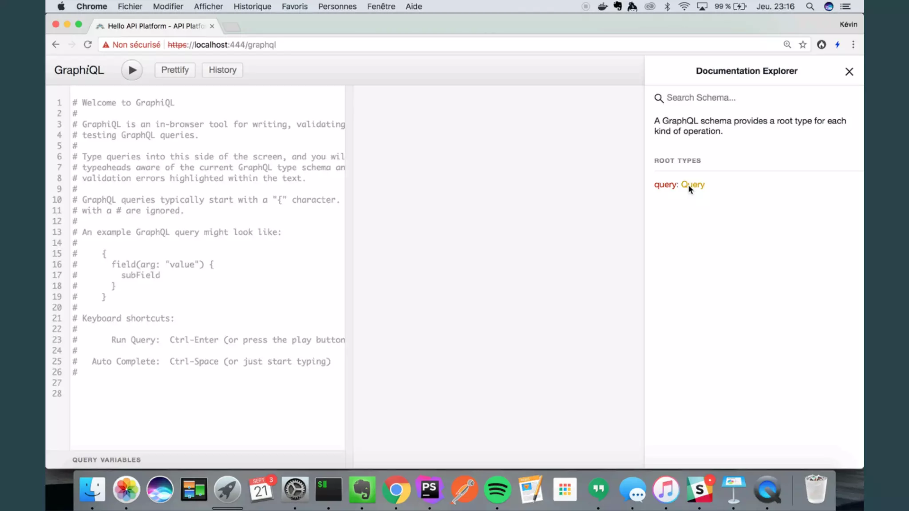Open the Fenêtre menu

coord(381,6)
